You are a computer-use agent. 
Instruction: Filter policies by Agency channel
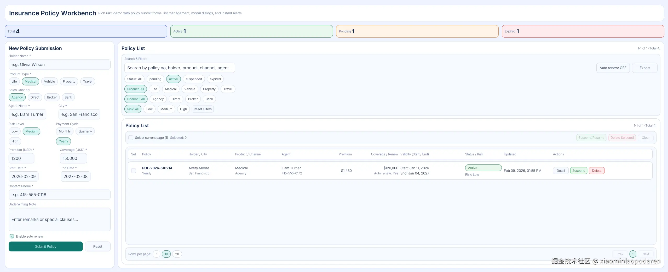tap(158, 99)
